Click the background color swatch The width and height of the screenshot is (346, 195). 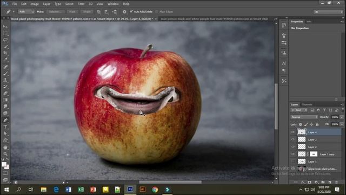8,167
